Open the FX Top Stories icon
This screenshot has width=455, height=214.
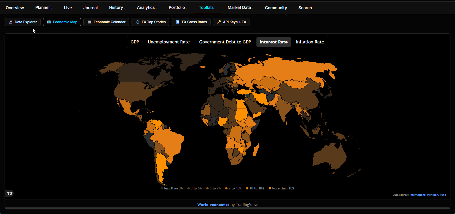tap(138, 22)
